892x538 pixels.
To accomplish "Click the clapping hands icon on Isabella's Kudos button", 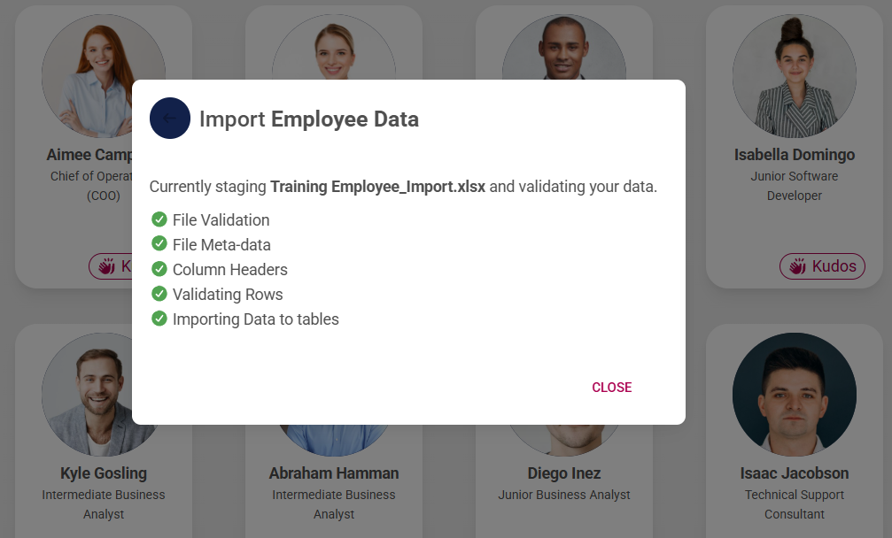I will [x=798, y=265].
